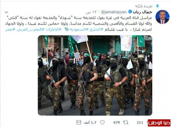The height and width of the screenshot is (127, 171).
Task: Like the tweet with heart icon
Action: [x=102, y=122]
